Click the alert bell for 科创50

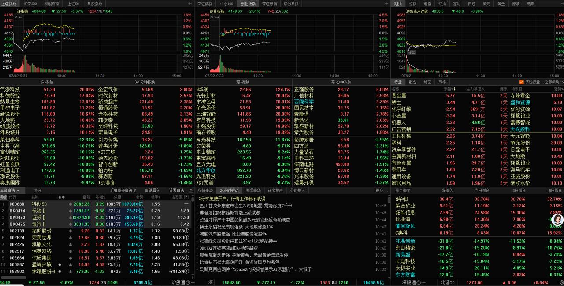click(x=70, y=204)
